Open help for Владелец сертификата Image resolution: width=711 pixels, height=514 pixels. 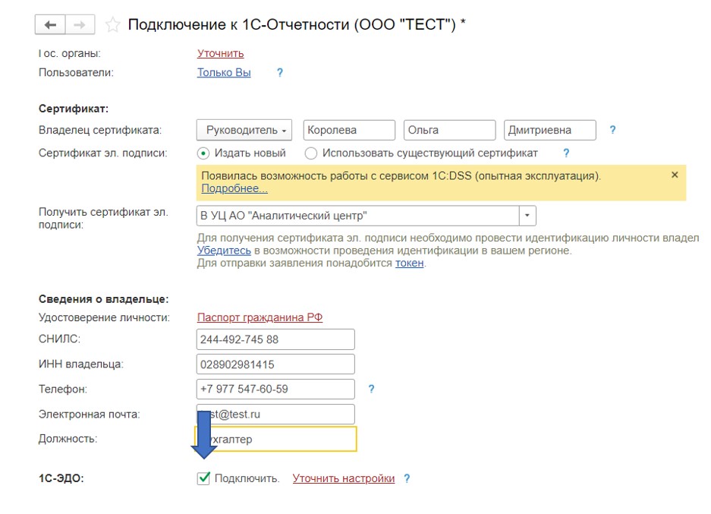tap(612, 130)
